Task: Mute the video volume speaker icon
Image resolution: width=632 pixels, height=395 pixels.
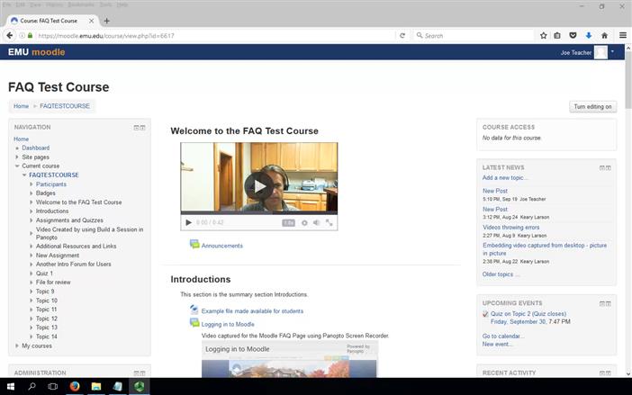Action: pyautogui.click(x=317, y=222)
